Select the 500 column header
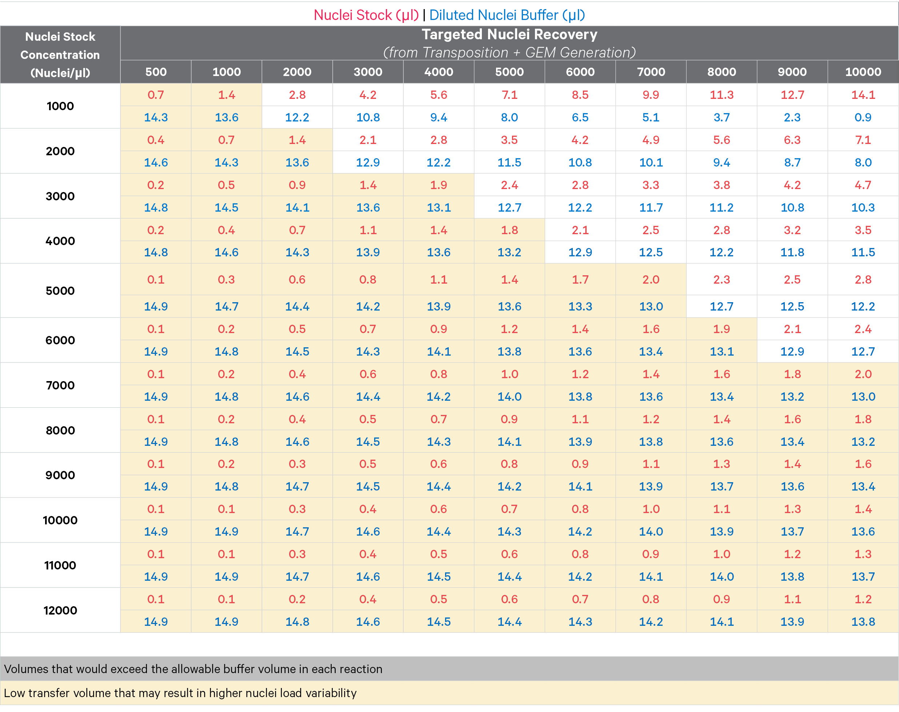Viewport: 899px width, 712px height. click(x=155, y=72)
